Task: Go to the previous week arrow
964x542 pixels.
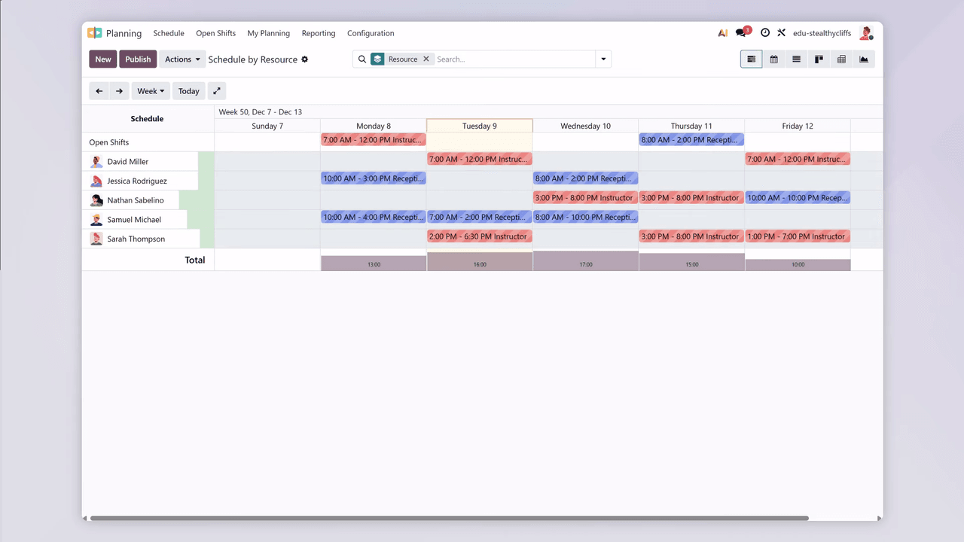Action: (x=99, y=91)
